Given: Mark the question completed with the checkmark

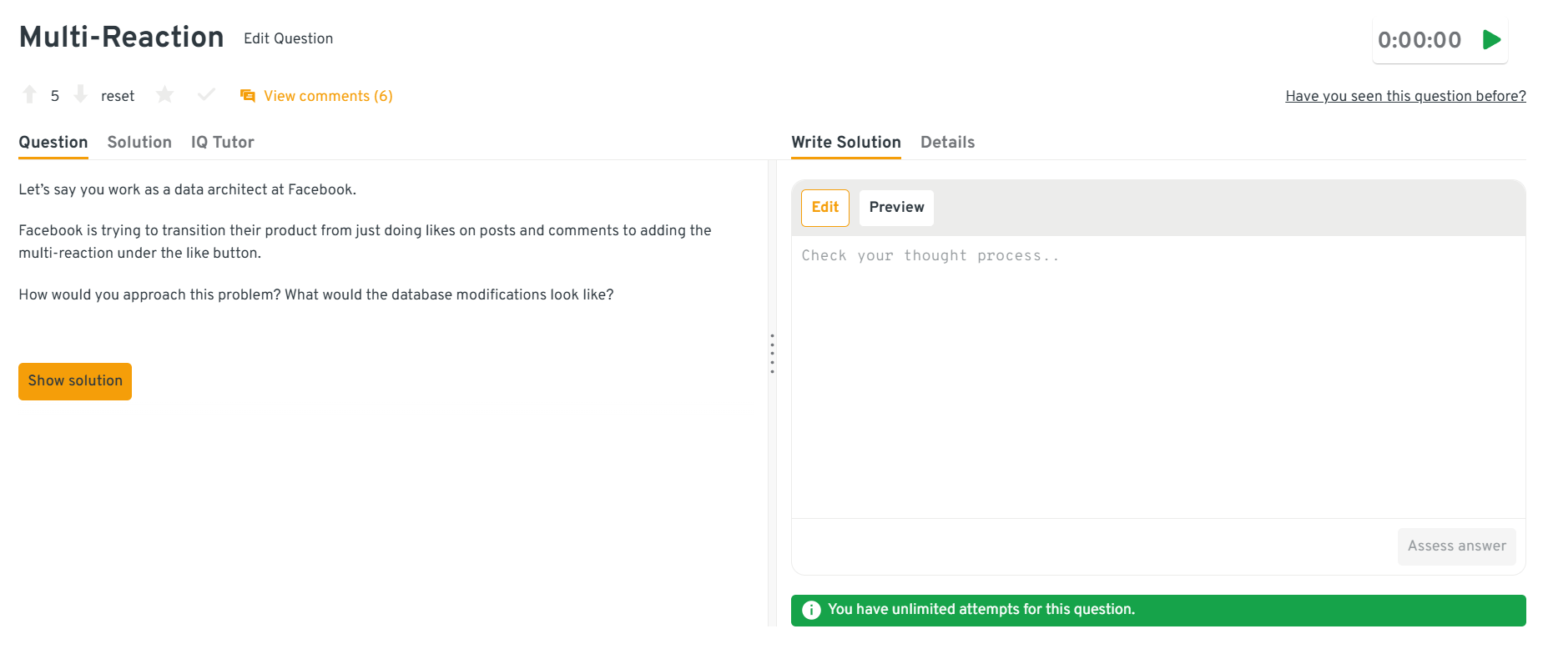Looking at the screenshot, I should 206,95.
